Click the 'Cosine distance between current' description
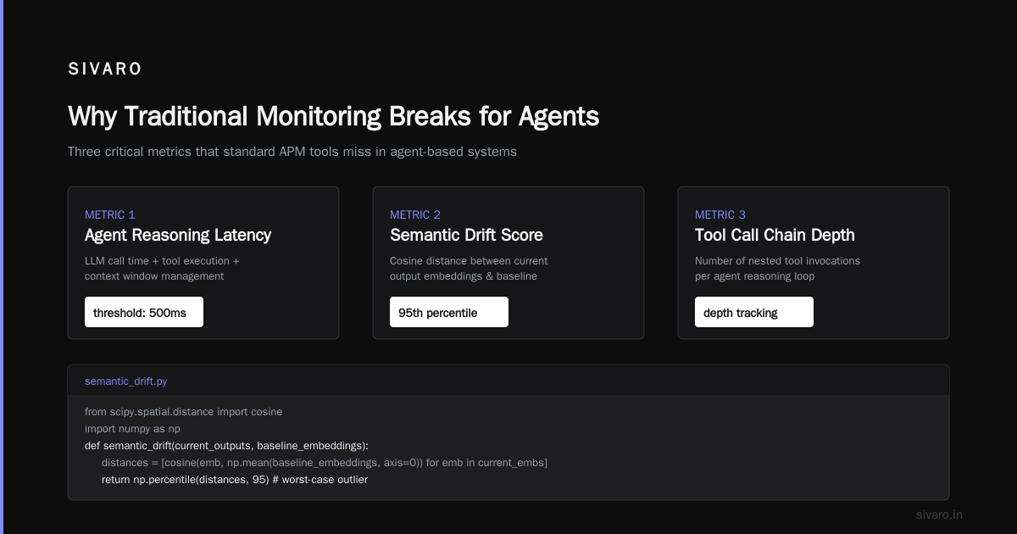 (x=469, y=268)
